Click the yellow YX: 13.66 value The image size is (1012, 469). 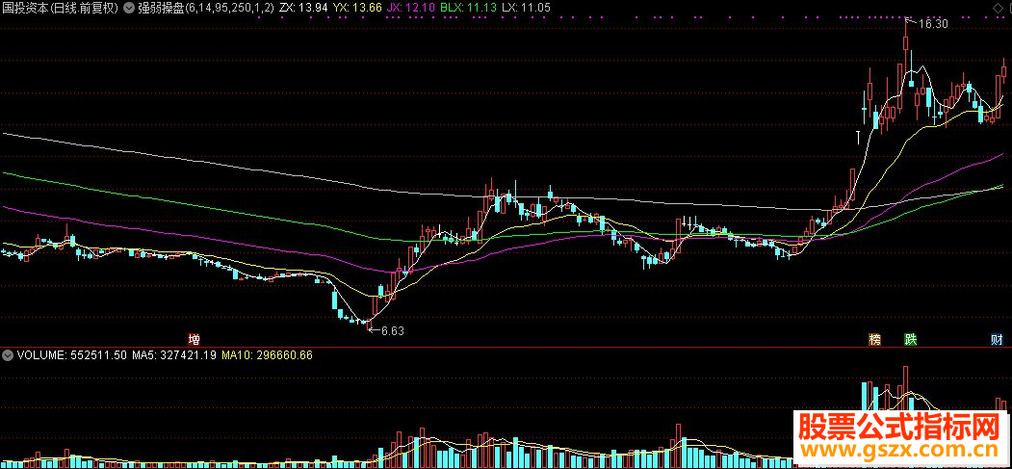[x=357, y=9]
